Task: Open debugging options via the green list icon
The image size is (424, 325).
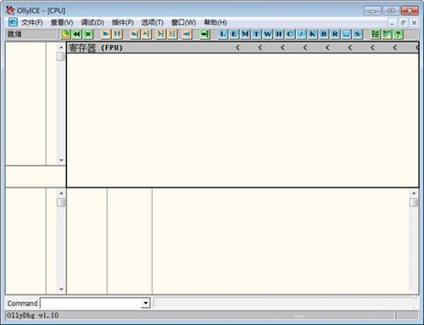Action: coord(375,34)
